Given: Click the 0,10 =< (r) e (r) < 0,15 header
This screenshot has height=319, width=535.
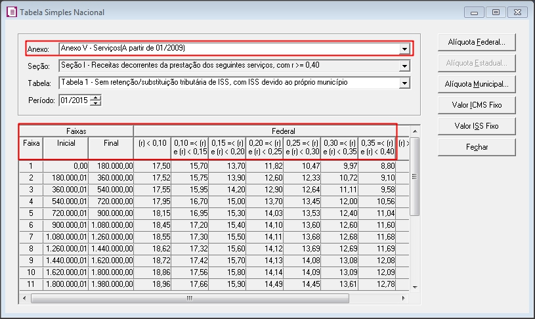Looking at the screenshot, I should 190,148.
